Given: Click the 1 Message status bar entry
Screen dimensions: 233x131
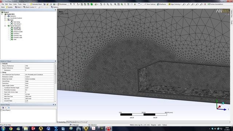Looking at the screenshot, I should pyautogui.click(x=74, y=125).
